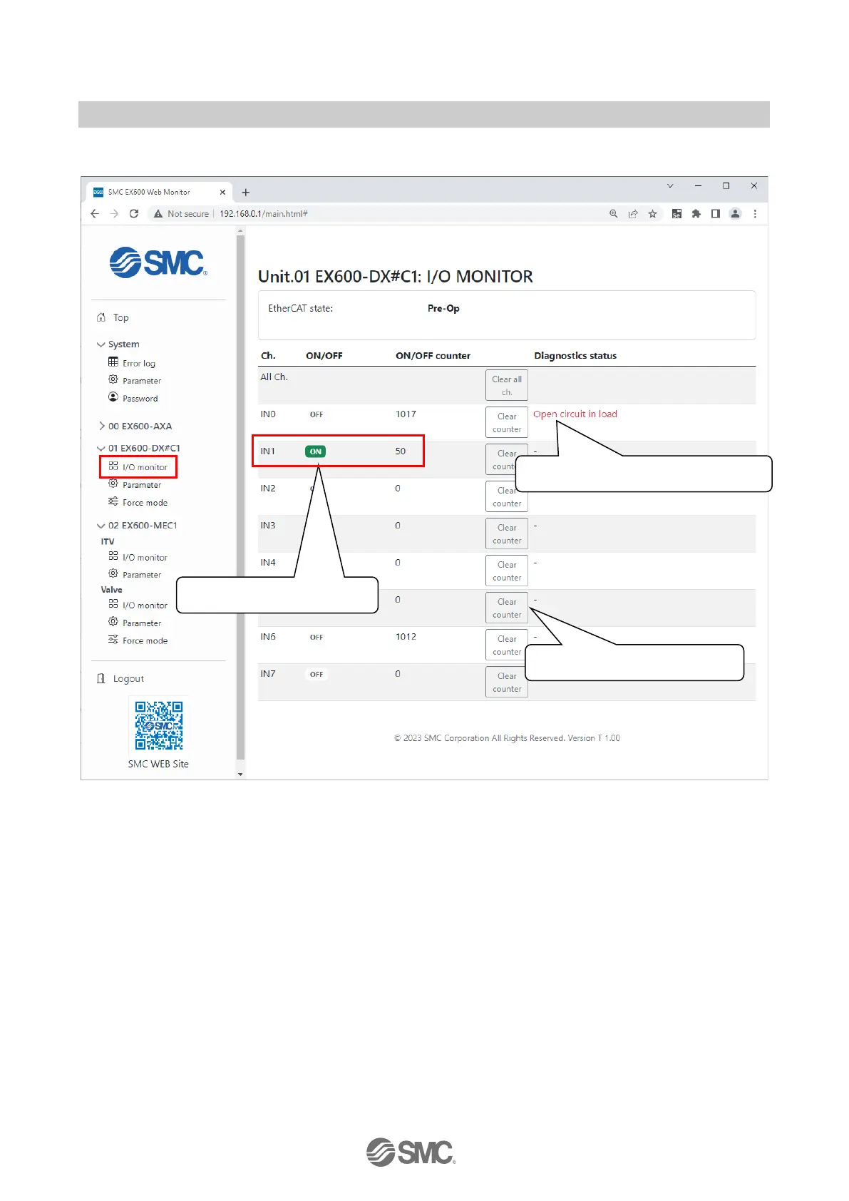This screenshot has height=1201, width=849.
Task: Click the tab search chevron in title bar
Action: tap(670, 186)
